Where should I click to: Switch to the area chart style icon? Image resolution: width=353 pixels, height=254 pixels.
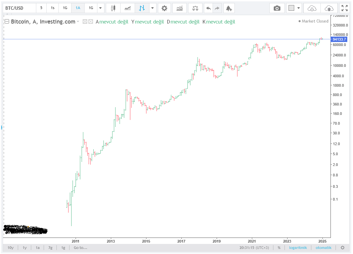(128, 8)
